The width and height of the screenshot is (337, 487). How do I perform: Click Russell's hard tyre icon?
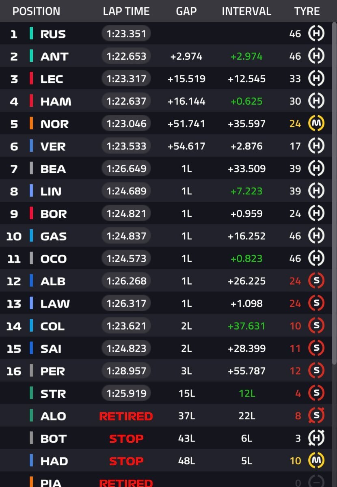(x=316, y=33)
